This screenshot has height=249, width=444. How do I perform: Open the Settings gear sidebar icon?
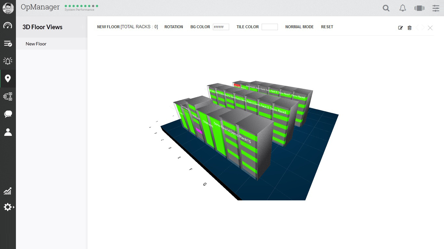[8, 207]
